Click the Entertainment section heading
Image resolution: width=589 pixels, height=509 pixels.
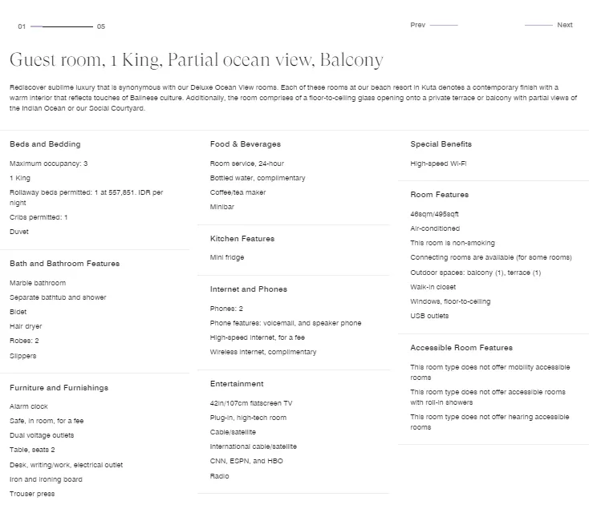point(237,384)
